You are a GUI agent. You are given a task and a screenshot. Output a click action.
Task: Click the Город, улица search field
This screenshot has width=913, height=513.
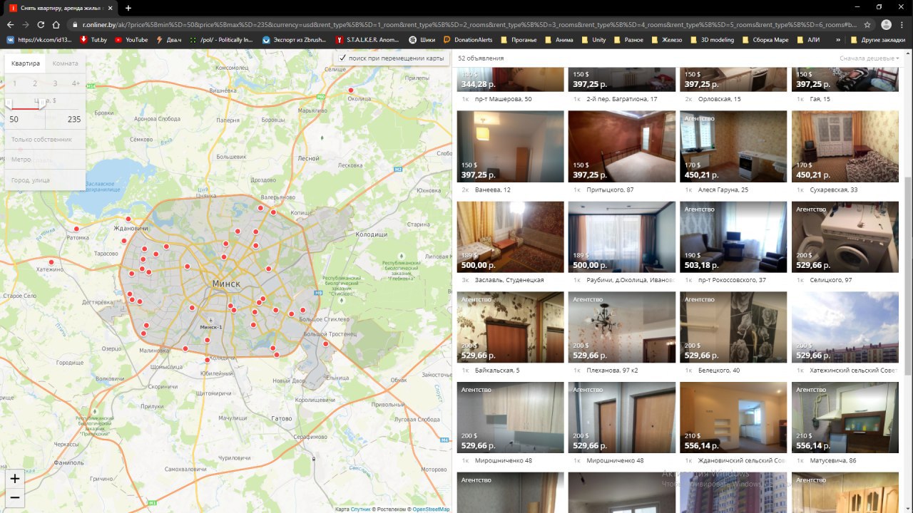pyautogui.click(x=45, y=180)
